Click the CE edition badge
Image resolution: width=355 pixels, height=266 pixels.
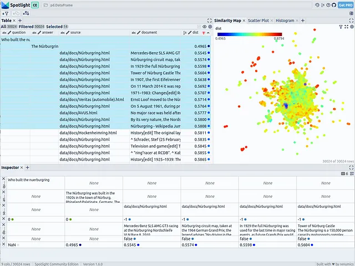point(35,5)
